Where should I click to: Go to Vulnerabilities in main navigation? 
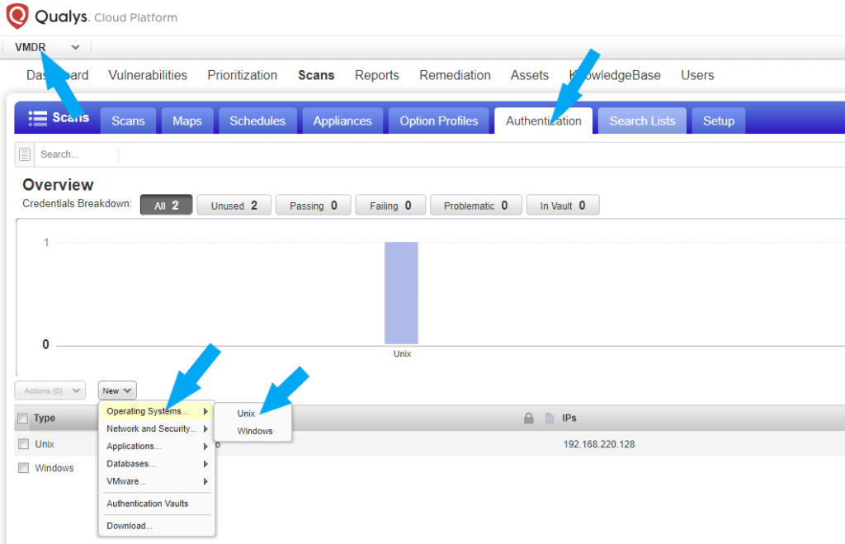click(x=148, y=75)
